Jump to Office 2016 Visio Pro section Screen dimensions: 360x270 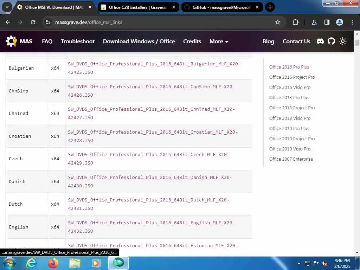coord(290,87)
